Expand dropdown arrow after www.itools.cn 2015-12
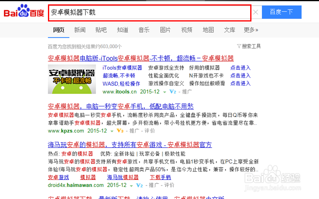The width and height of the screenshot is (319, 199). click(165, 92)
